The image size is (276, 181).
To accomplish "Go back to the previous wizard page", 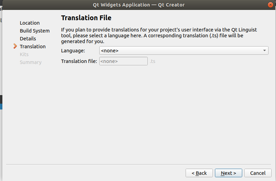I will (199, 173).
